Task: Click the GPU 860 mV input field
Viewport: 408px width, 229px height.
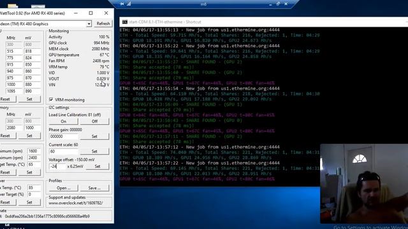Action: click(x=33, y=71)
